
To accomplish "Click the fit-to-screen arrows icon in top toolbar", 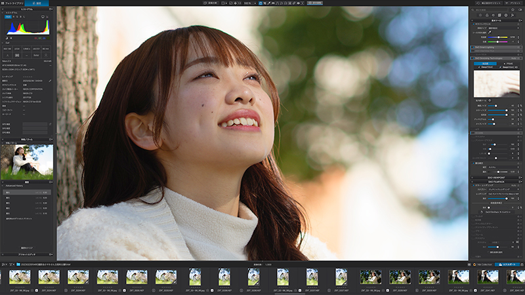I will [236, 3].
